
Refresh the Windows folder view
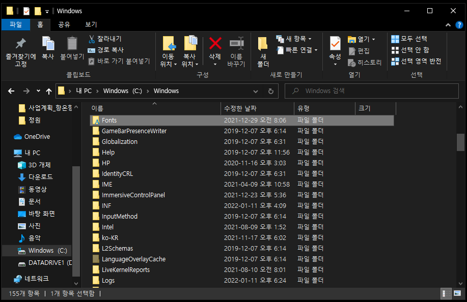(x=271, y=91)
